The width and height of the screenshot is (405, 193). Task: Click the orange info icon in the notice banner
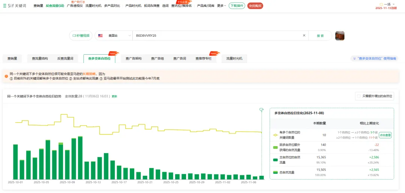point(6,76)
